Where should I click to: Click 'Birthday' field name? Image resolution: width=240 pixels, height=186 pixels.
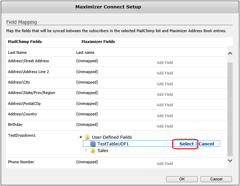click(15, 124)
